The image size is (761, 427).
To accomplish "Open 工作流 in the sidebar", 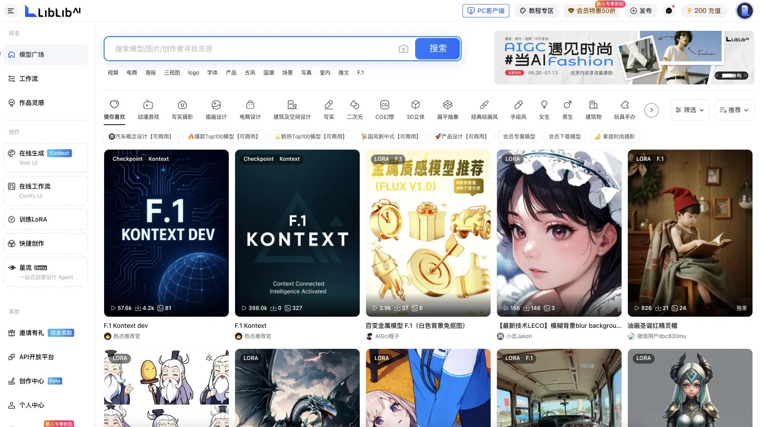I will (46, 79).
